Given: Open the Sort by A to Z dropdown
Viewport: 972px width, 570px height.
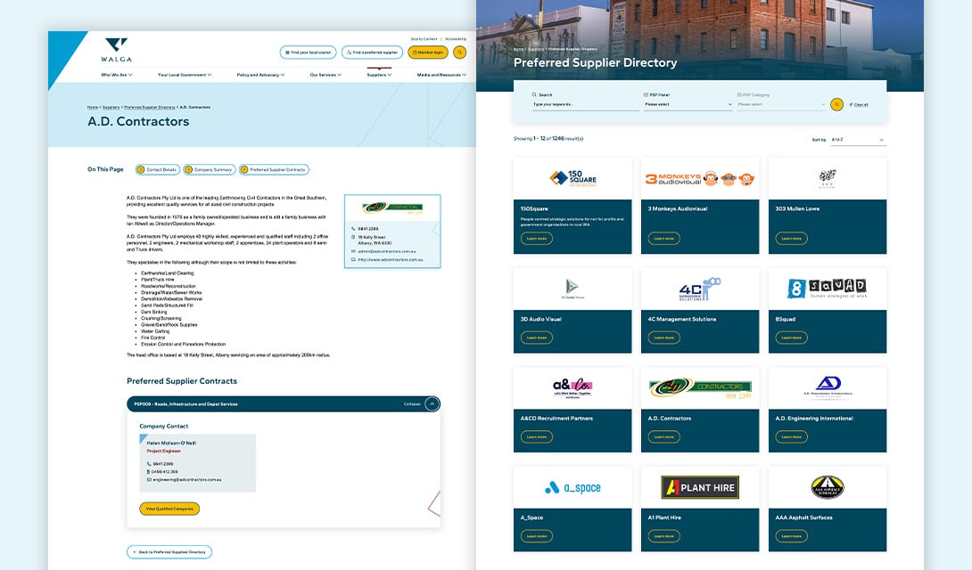Looking at the screenshot, I should click(858, 140).
